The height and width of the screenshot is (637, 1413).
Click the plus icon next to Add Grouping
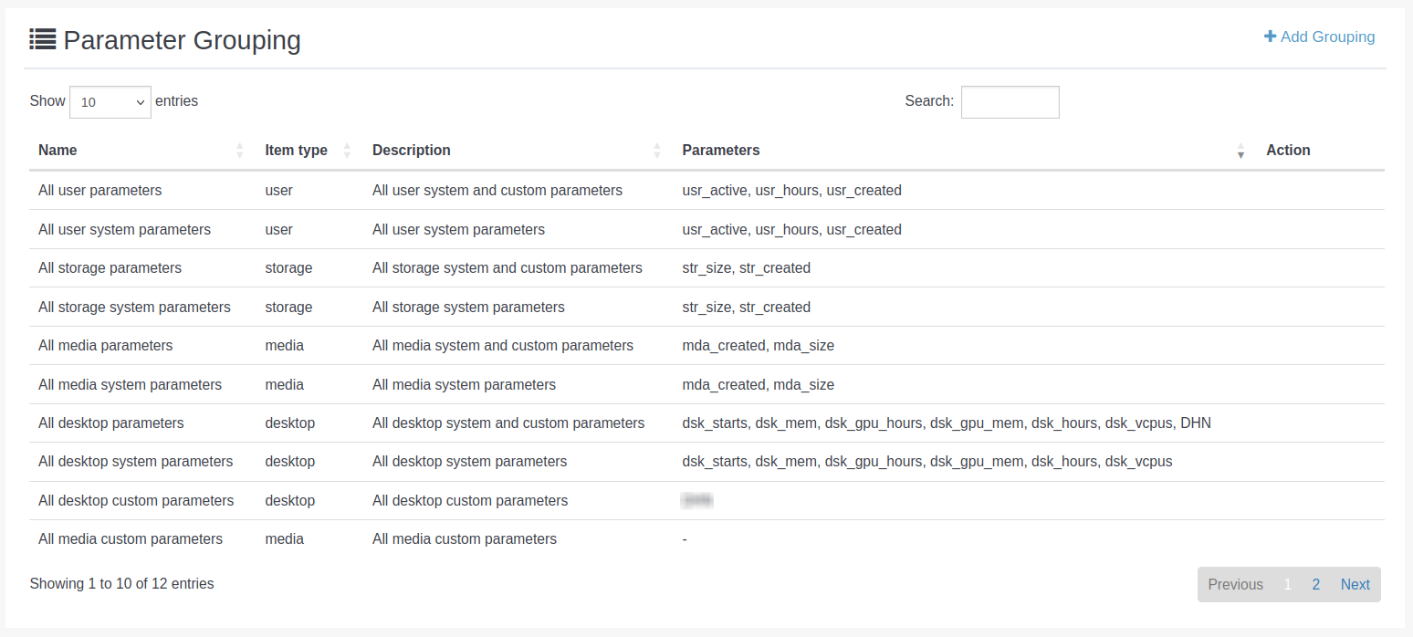click(x=1270, y=37)
